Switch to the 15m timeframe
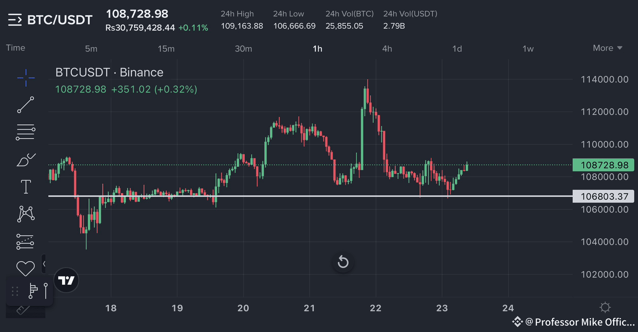638x332 pixels. tap(166, 49)
